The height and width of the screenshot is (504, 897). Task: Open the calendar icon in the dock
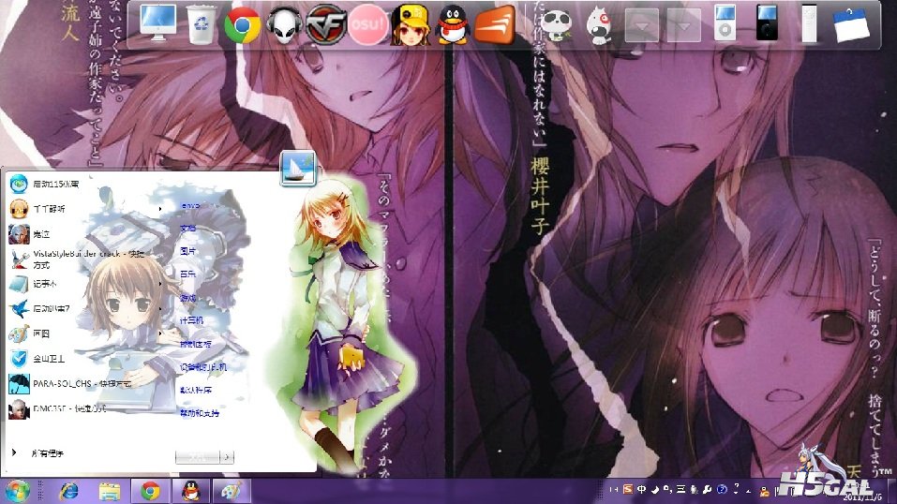pyautogui.click(x=852, y=24)
